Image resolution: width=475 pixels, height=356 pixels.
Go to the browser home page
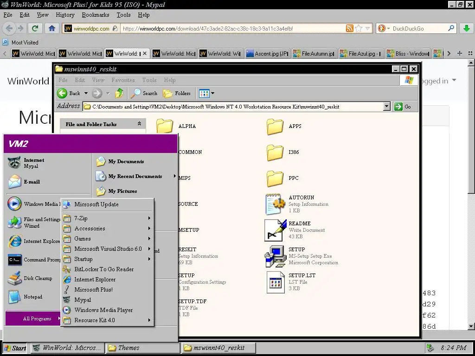click(52, 28)
